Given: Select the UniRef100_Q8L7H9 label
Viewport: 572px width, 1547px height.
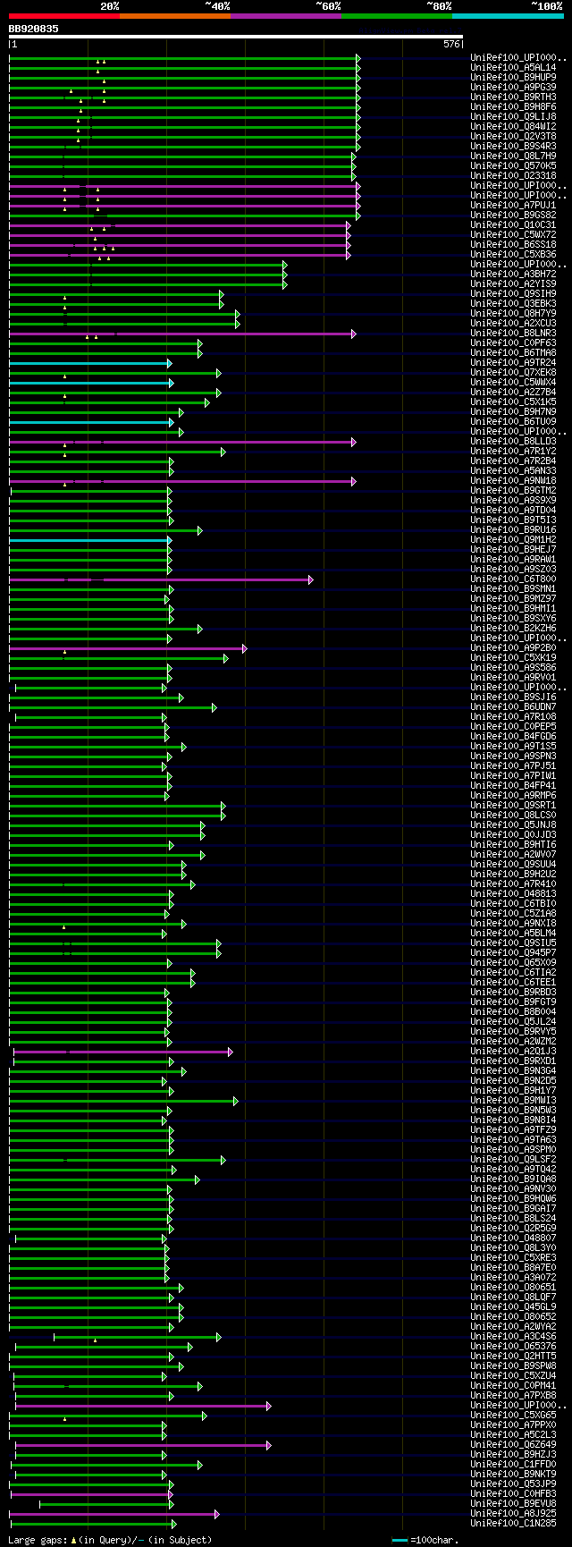Looking at the screenshot, I should (x=513, y=156).
